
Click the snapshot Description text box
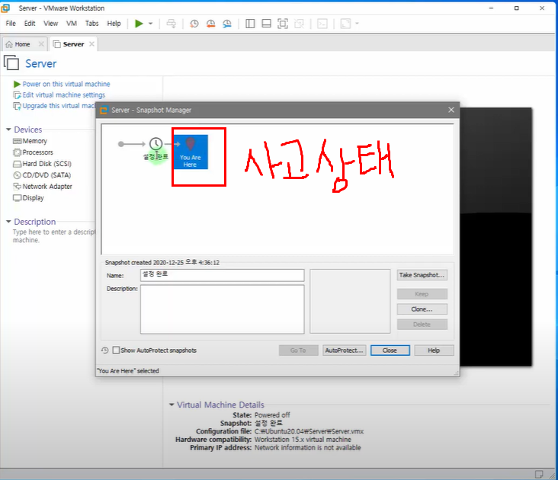pyautogui.click(x=223, y=309)
